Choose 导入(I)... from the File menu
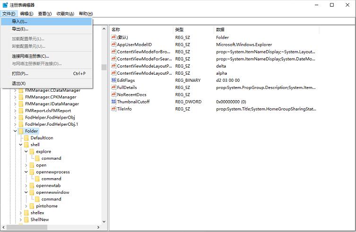Image resolution: width=356 pixels, height=232 pixels. 46,22
